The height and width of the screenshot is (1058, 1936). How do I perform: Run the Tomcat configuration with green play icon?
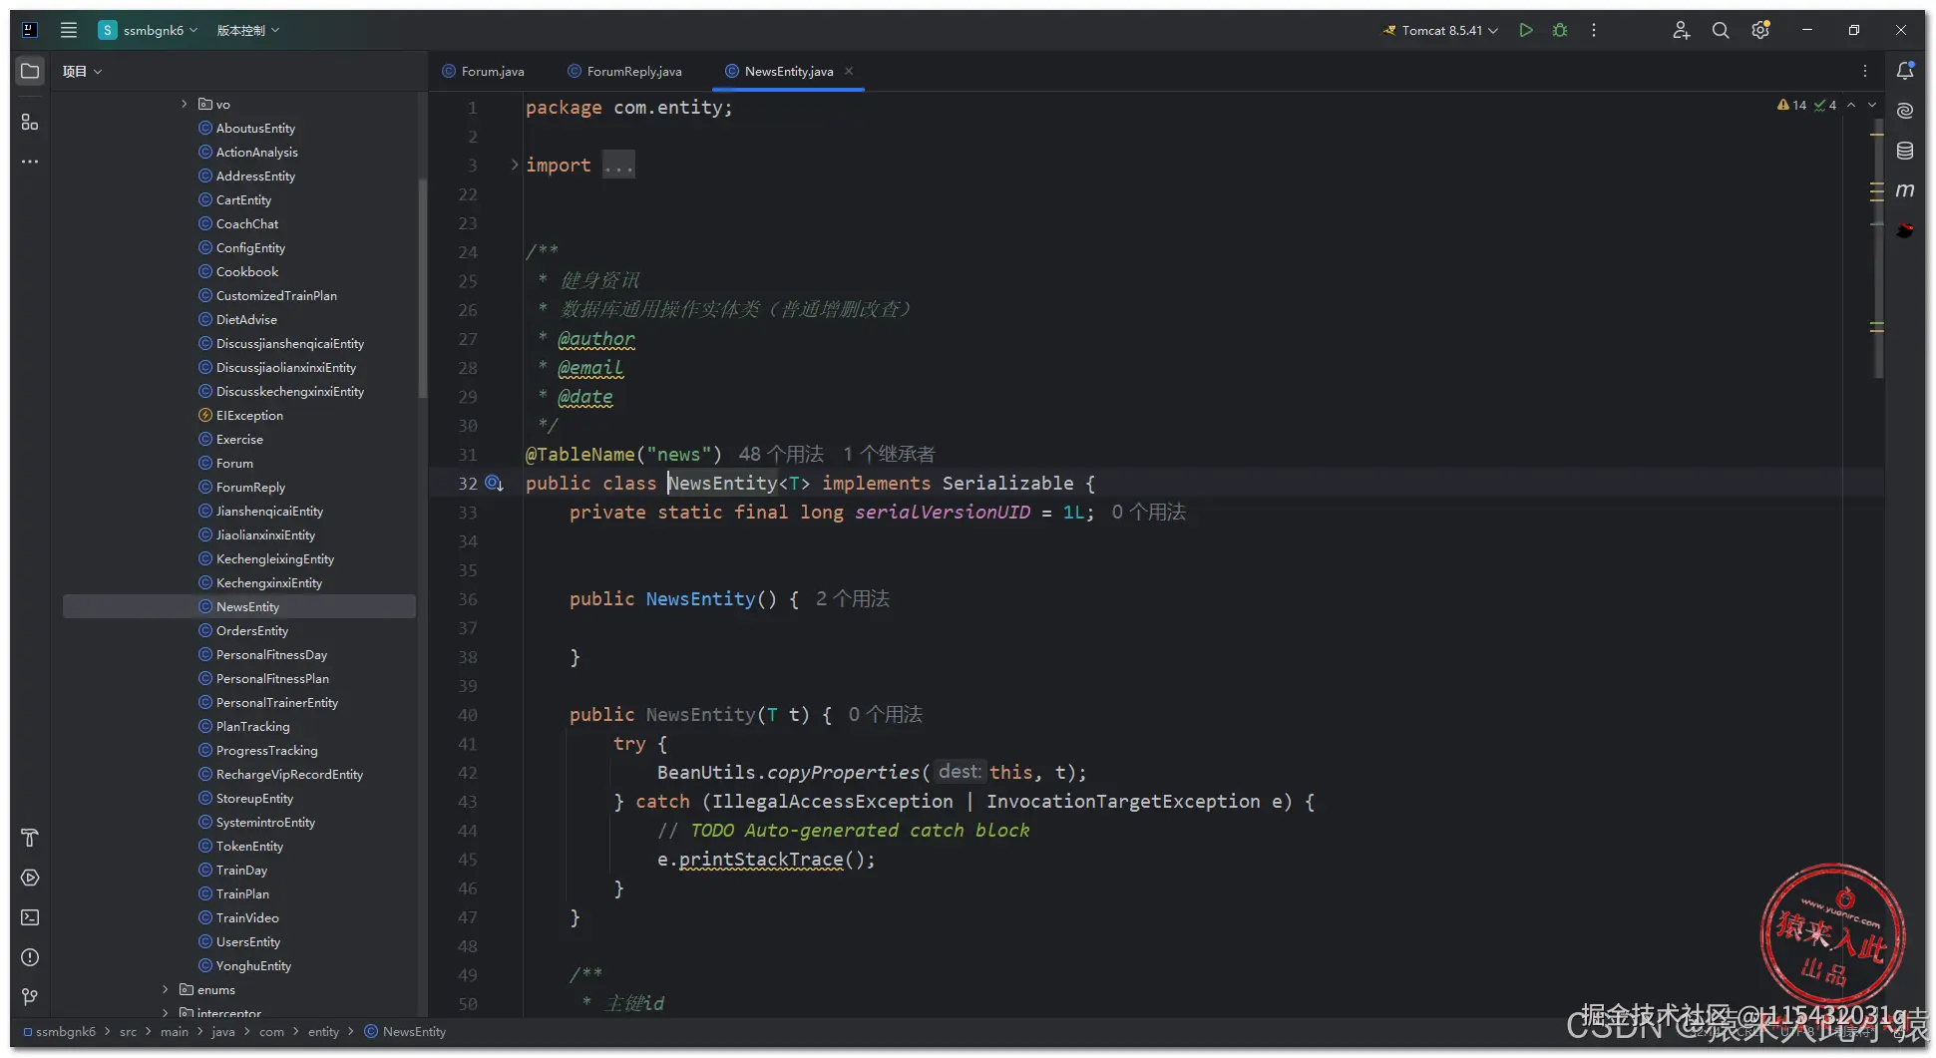pos(1525,30)
